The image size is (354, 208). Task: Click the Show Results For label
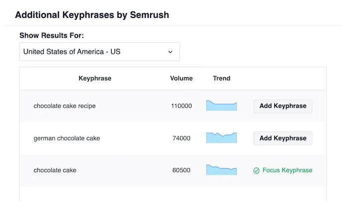click(52, 35)
